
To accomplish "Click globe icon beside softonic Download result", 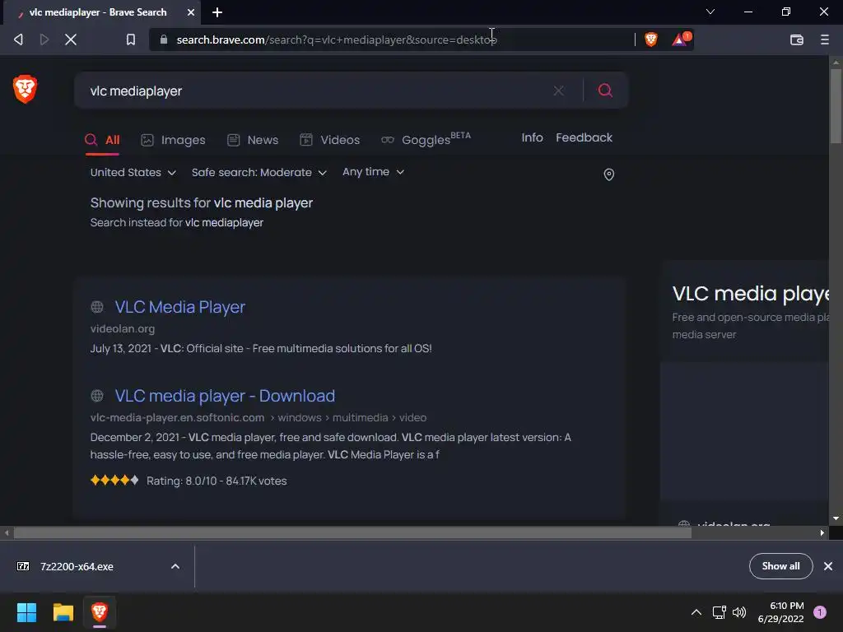I will click(x=97, y=396).
